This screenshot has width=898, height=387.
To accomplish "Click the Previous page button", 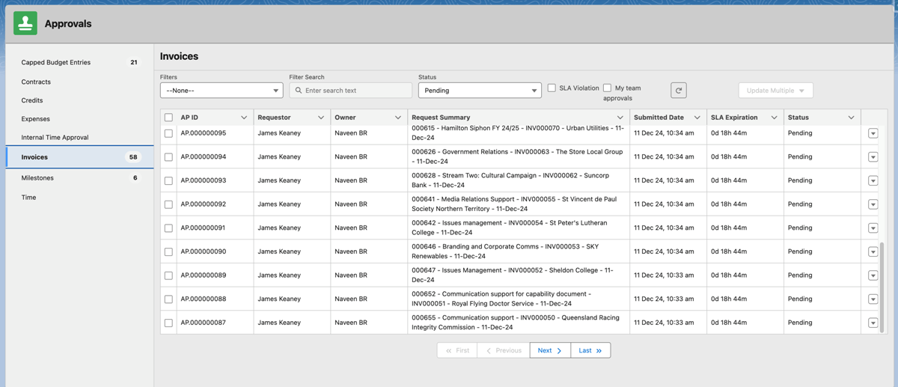I will [x=504, y=350].
